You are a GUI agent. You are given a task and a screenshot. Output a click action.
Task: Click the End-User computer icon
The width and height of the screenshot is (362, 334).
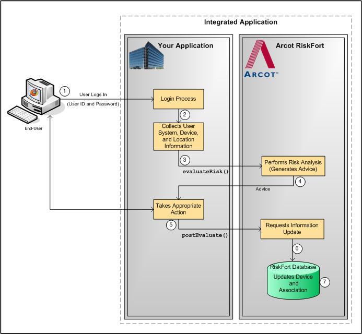coord(34,100)
